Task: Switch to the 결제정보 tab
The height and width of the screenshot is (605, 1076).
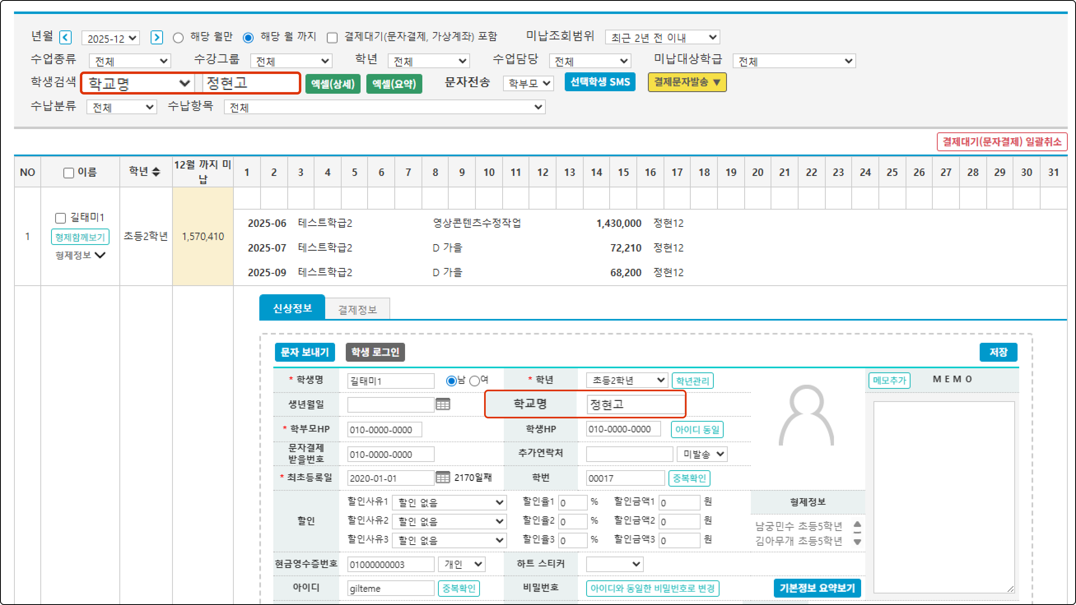Action: [x=357, y=309]
